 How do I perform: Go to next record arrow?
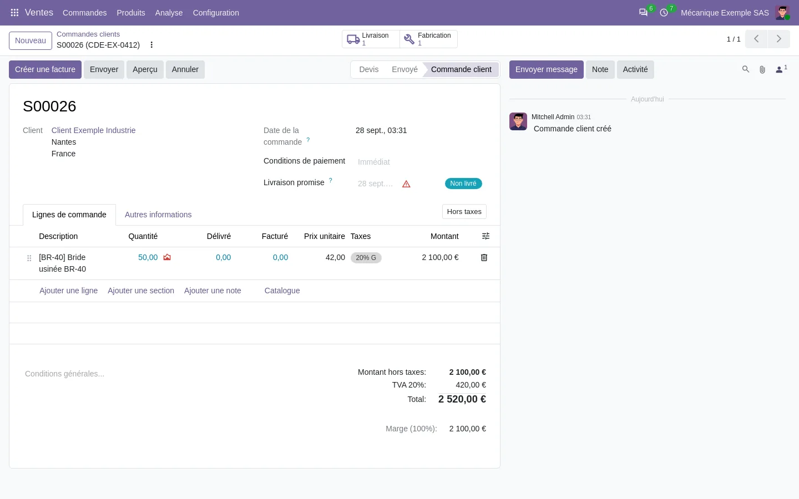[x=778, y=39]
